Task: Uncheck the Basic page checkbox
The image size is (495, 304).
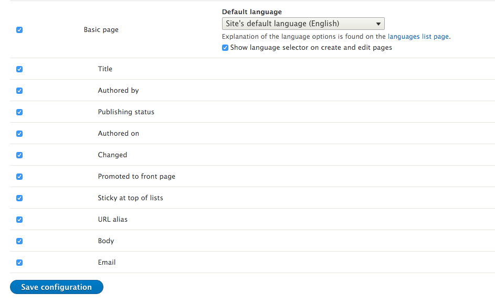Action: pyautogui.click(x=19, y=30)
